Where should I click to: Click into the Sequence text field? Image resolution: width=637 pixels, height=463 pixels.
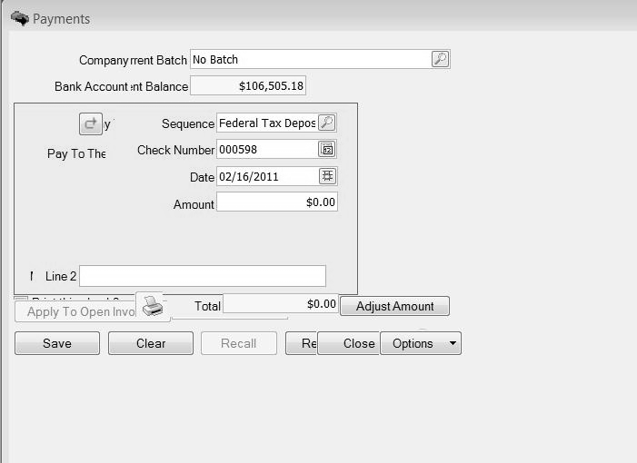(x=266, y=123)
